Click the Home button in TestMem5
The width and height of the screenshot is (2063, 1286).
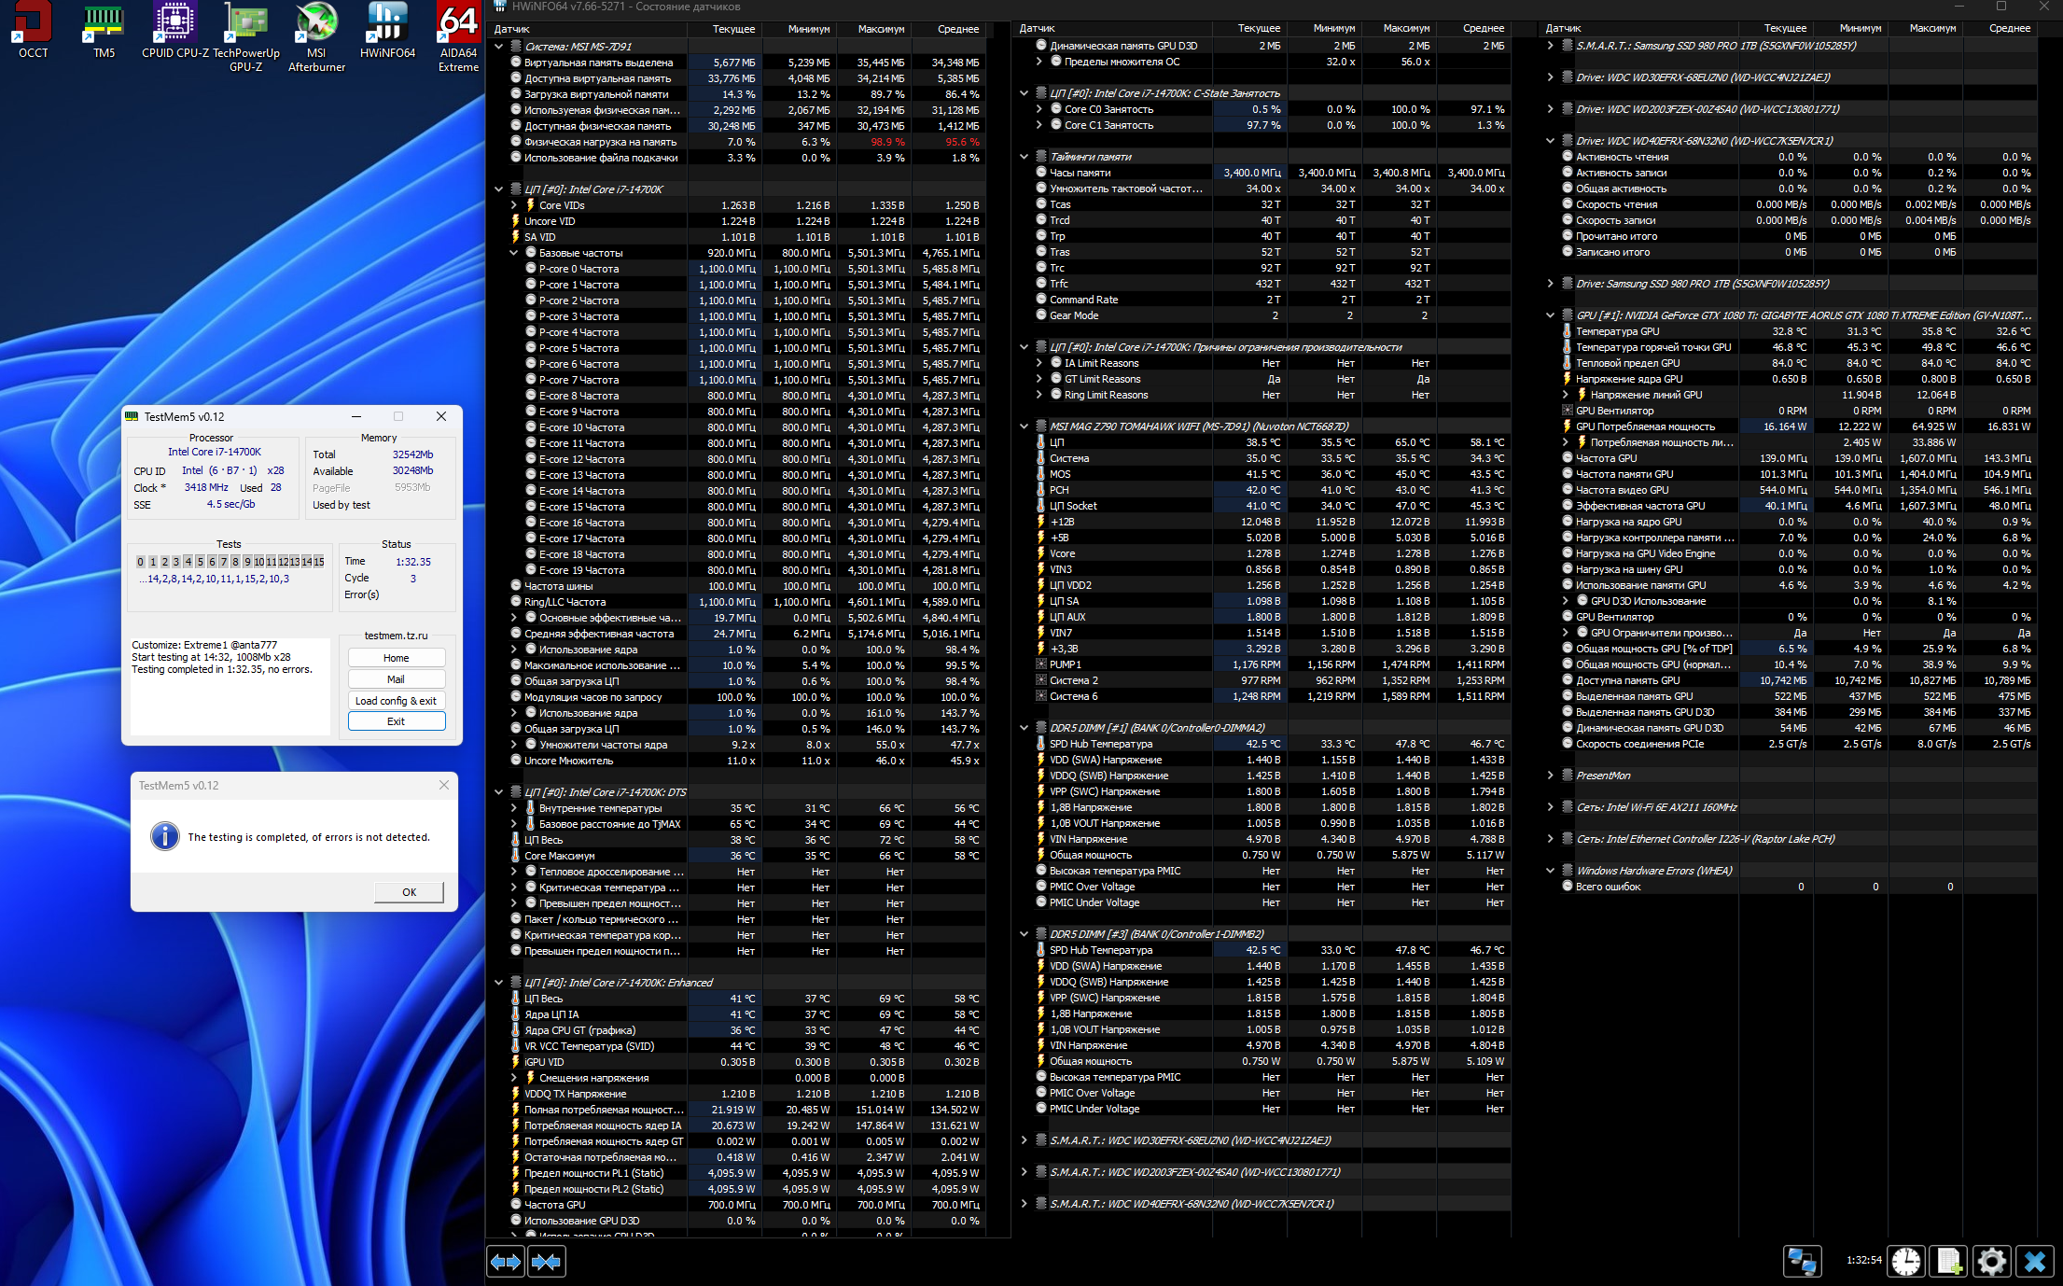[x=396, y=658]
